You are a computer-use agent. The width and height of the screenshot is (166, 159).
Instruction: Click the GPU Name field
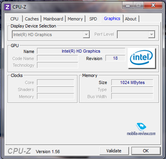(81, 51)
